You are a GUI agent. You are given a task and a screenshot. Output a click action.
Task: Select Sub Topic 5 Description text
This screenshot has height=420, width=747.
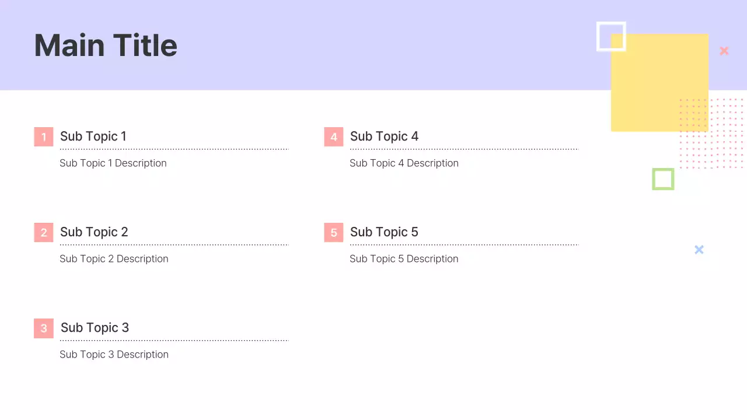pos(404,259)
